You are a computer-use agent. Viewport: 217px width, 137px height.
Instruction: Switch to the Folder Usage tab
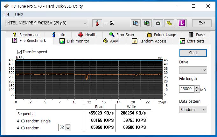click(x=161, y=35)
